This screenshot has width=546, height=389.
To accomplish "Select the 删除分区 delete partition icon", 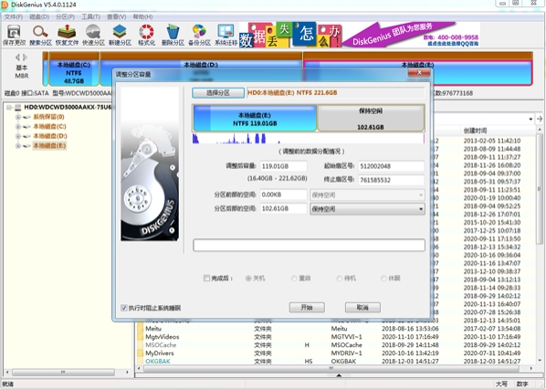I will pos(173,35).
